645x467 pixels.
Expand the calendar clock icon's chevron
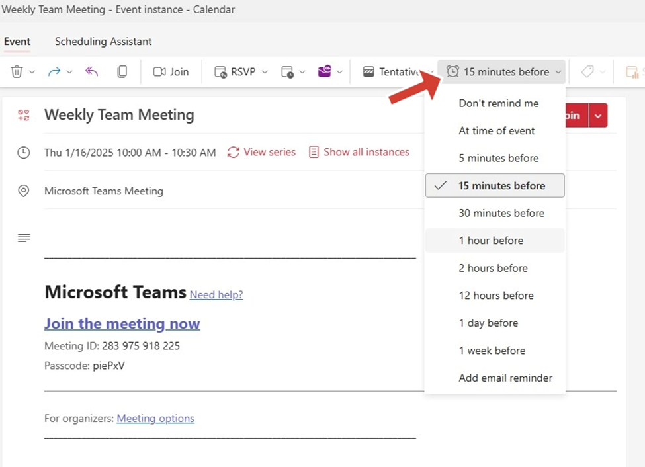[302, 72]
